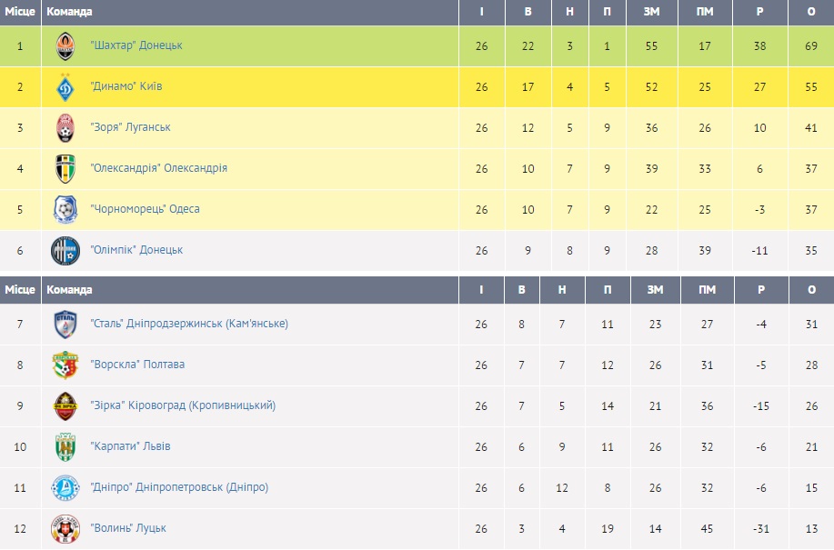Click the Shakhtar Donetsk club logo
The width and height of the screenshot is (834, 550).
pyautogui.click(x=65, y=45)
